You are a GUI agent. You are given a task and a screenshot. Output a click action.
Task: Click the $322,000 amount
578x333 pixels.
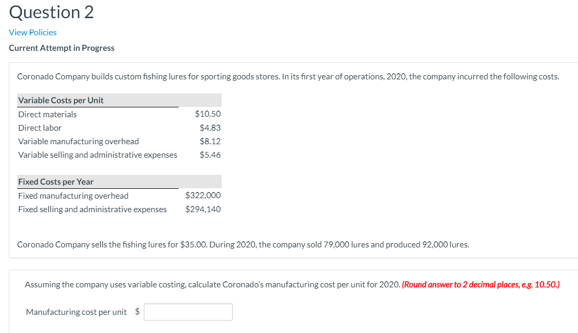(x=203, y=195)
